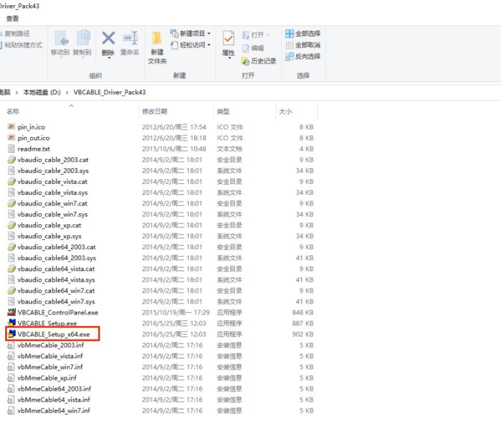Click Paste shortcut (粘贴快捷方式)
This screenshot has height=422, width=501.
[x=21, y=45]
